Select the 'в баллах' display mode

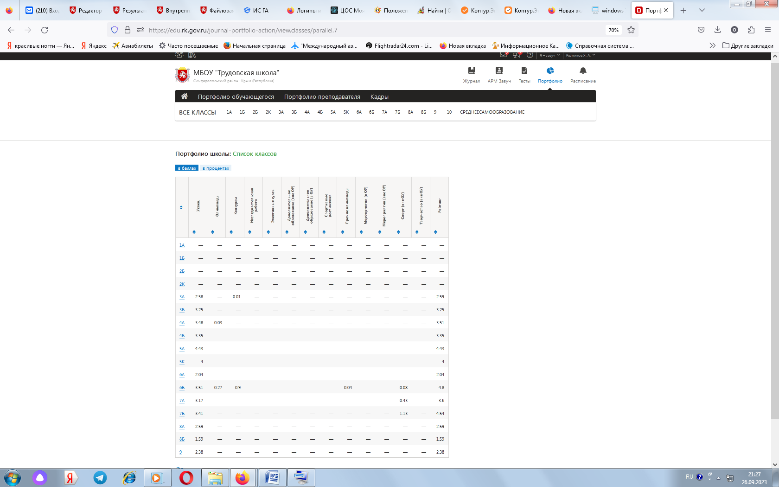(187, 168)
